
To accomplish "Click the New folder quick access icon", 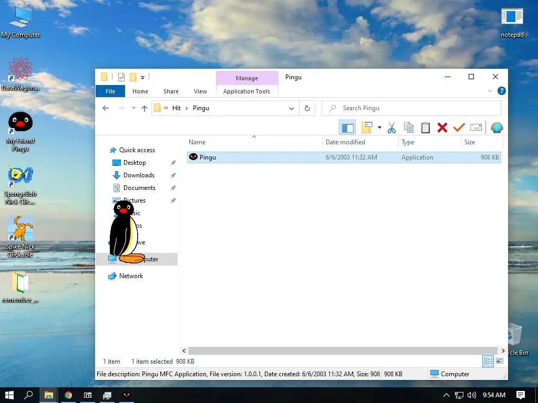I will (133, 77).
